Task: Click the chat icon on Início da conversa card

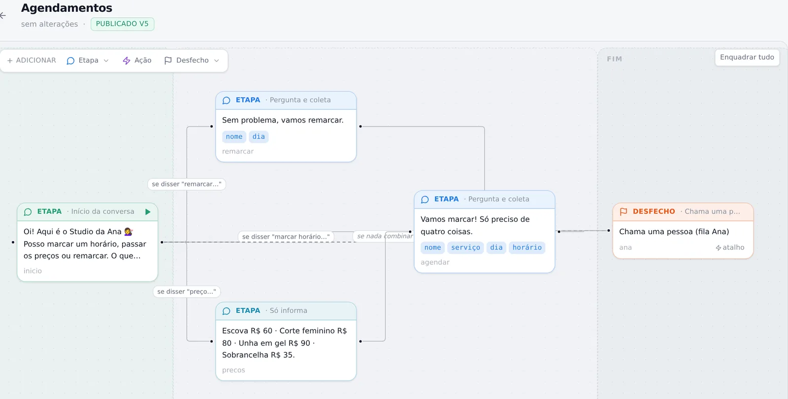Action: point(28,212)
